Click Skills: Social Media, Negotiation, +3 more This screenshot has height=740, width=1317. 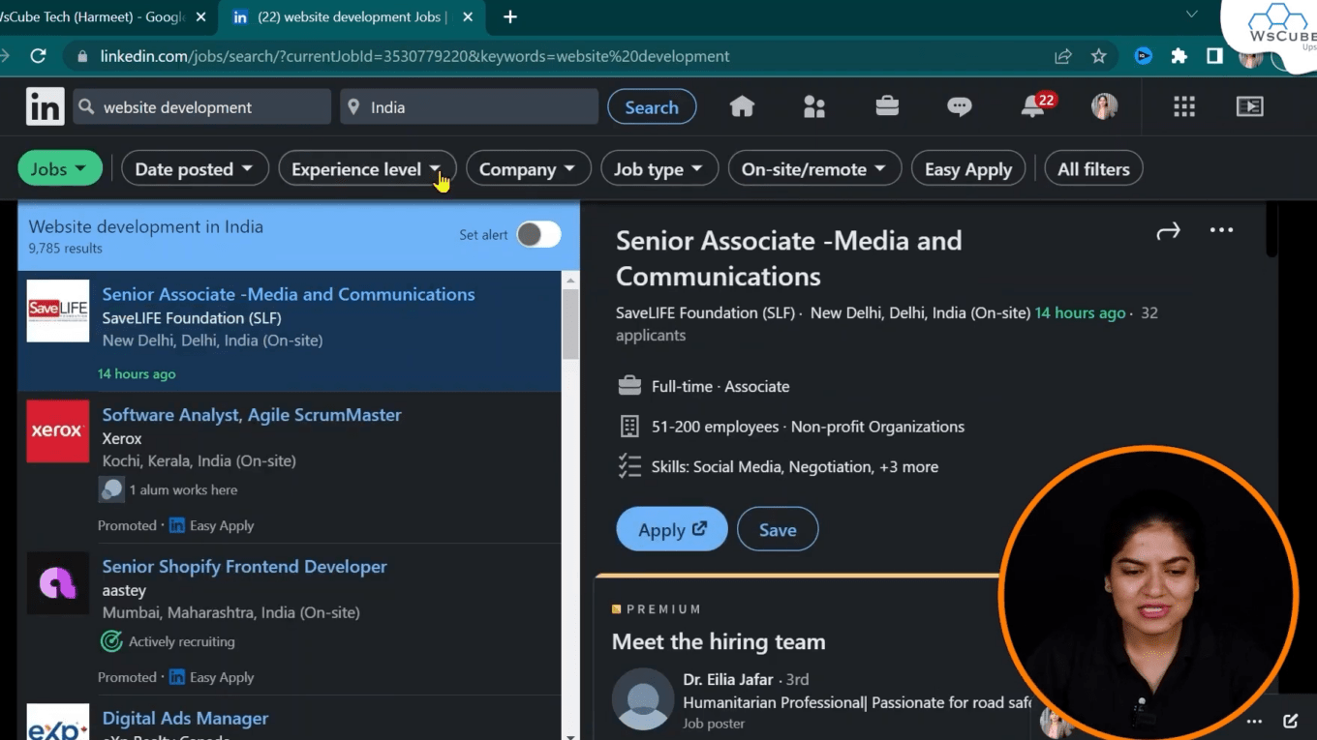click(x=795, y=467)
